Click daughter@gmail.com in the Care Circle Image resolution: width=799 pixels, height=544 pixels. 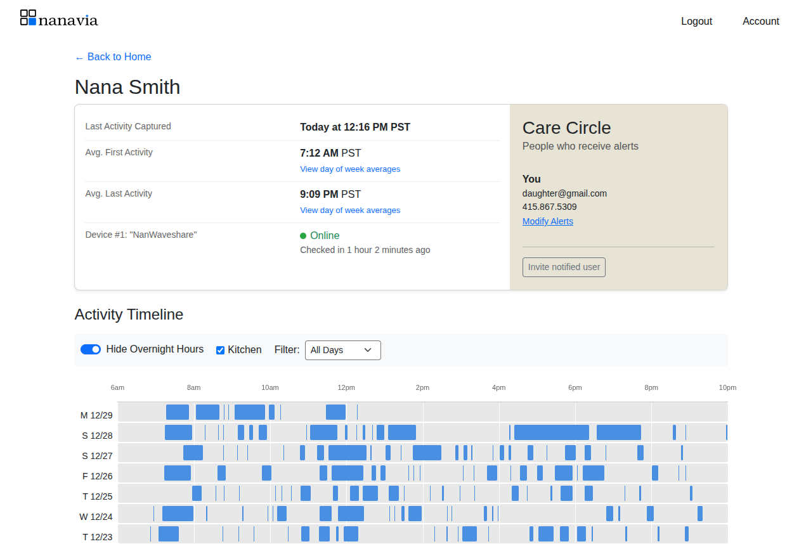(x=564, y=193)
